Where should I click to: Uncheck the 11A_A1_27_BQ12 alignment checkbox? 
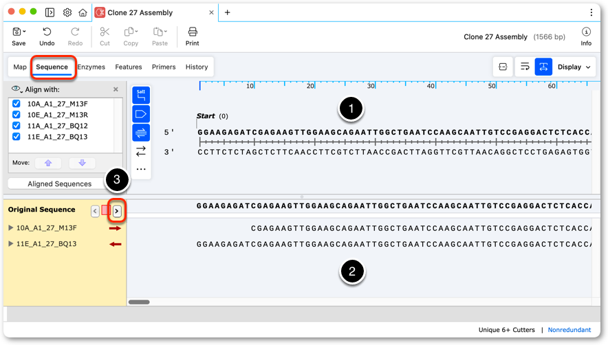tap(17, 125)
